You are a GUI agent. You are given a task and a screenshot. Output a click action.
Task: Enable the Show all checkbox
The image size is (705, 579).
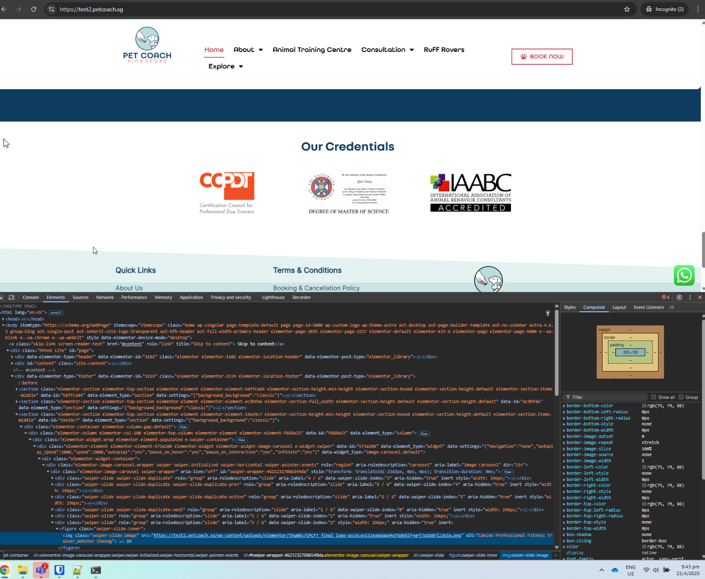click(654, 397)
